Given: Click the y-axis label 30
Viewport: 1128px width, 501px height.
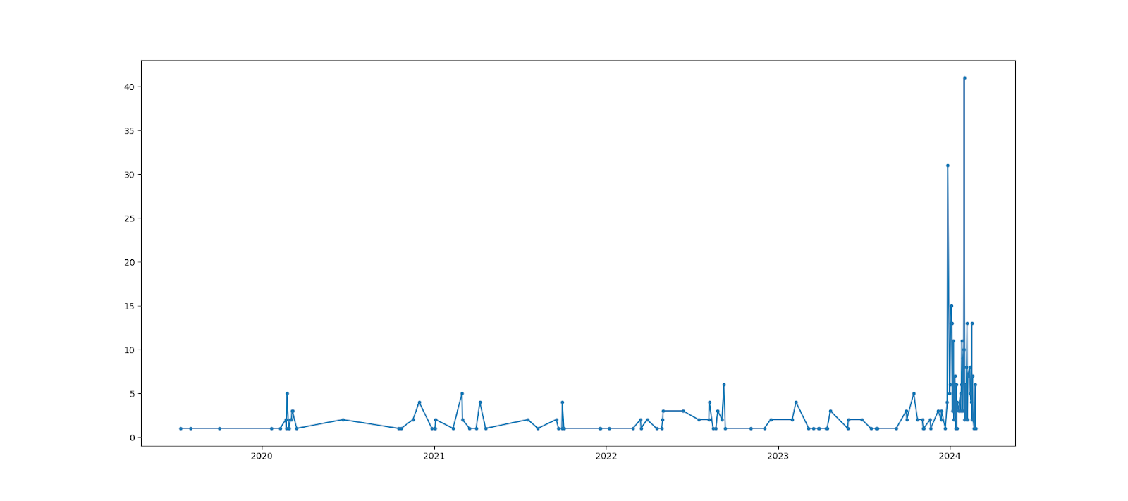Looking at the screenshot, I should click(129, 175).
